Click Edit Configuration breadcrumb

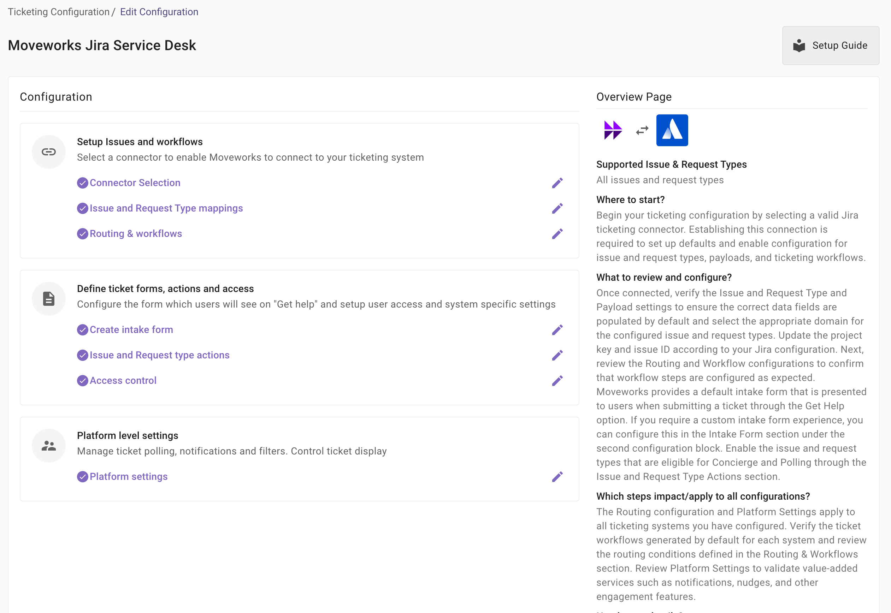coord(159,12)
